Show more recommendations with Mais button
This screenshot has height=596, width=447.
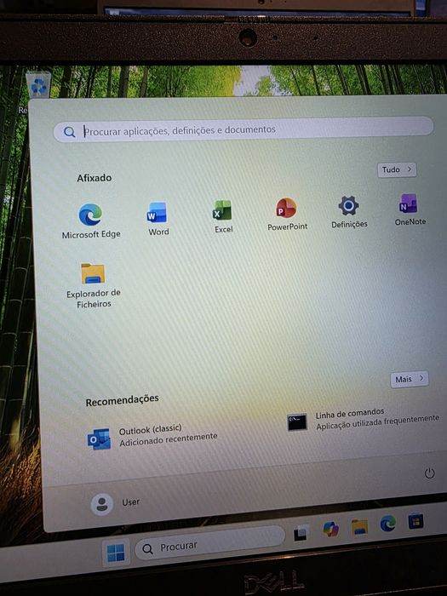pos(410,379)
